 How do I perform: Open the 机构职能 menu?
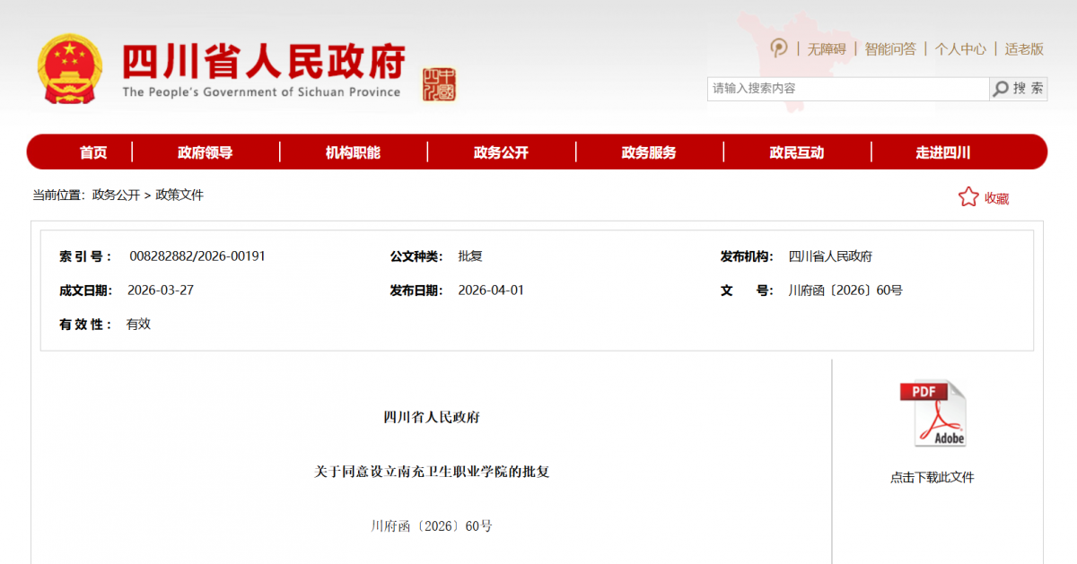pyautogui.click(x=353, y=152)
